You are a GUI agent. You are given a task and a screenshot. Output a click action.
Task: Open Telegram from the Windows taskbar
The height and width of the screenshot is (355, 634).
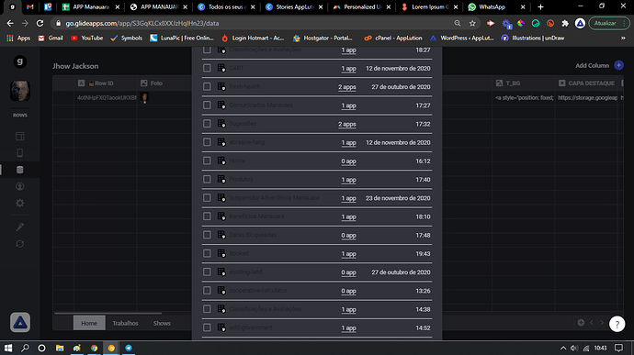click(129, 348)
